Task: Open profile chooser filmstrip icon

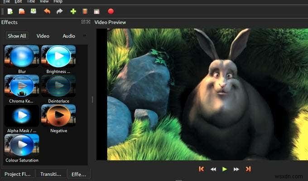Action: (x=85, y=11)
